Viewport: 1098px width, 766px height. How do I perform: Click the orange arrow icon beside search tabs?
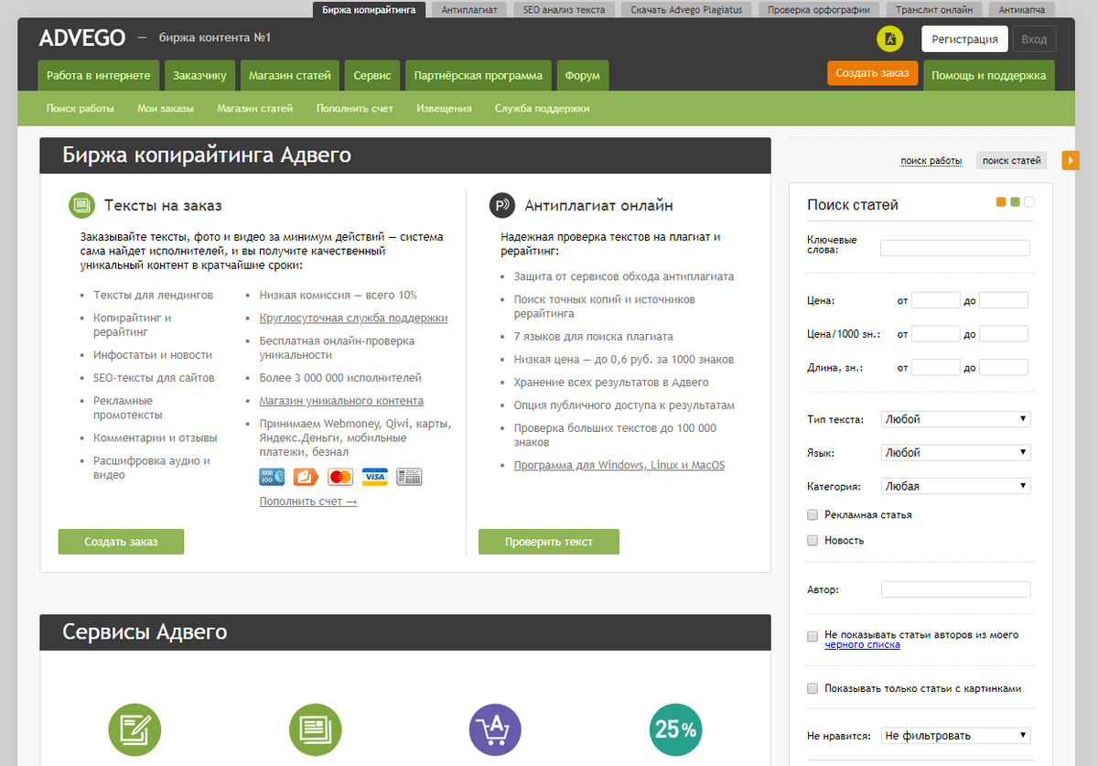click(1071, 160)
